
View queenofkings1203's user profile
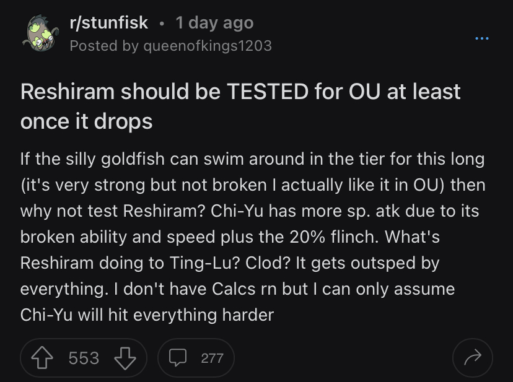(x=207, y=46)
